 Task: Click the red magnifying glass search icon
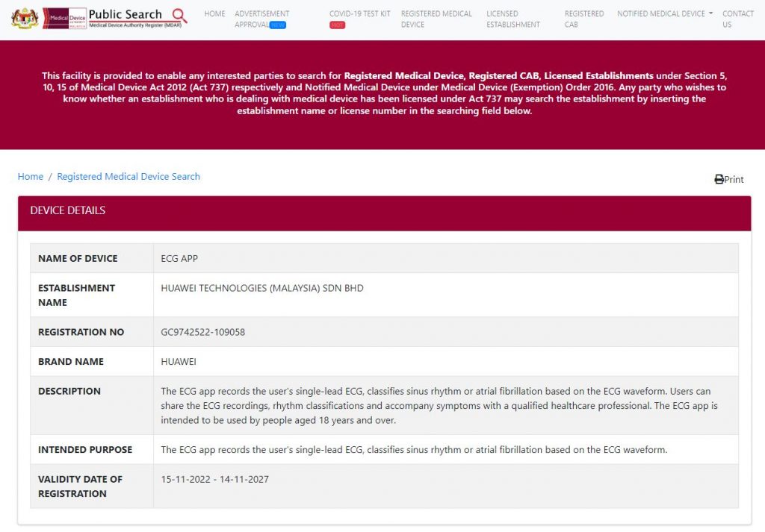click(x=179, y=16)
